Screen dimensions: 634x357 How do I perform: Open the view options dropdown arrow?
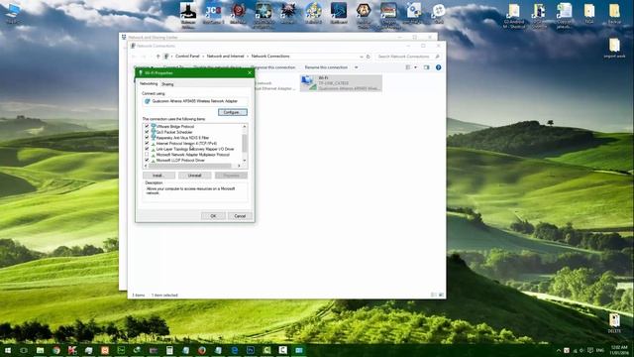pyautogui.click(x=415, y=67)
